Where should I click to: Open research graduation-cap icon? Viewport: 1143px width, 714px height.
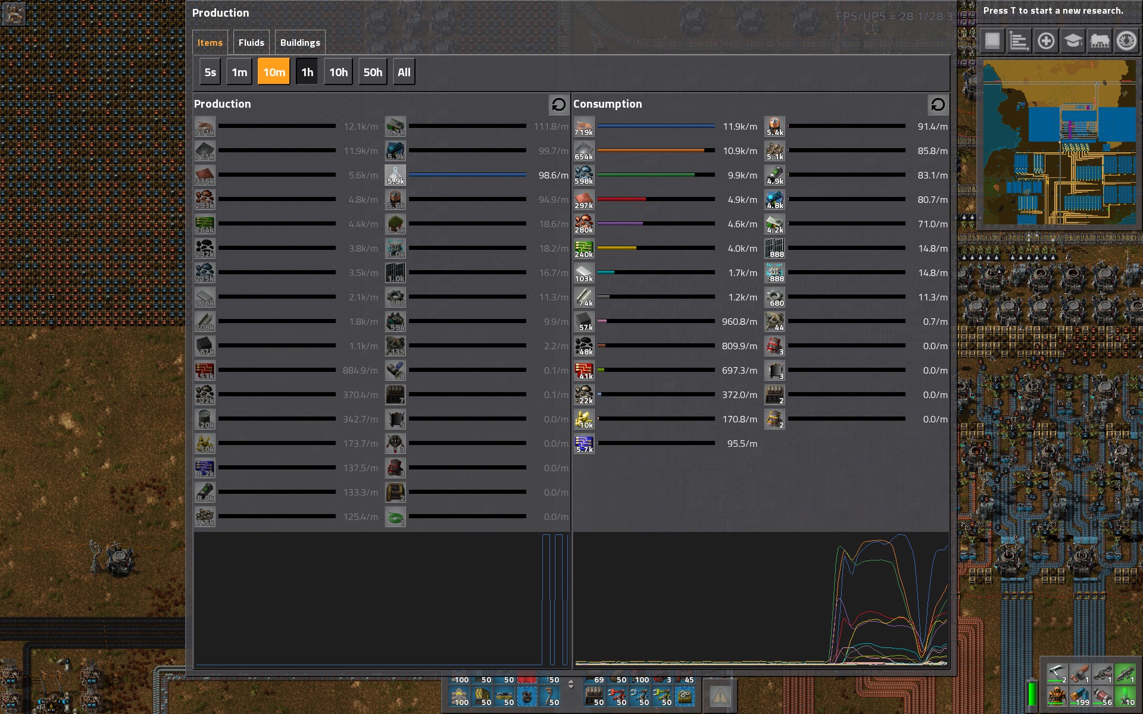[x=1073, y=41]
